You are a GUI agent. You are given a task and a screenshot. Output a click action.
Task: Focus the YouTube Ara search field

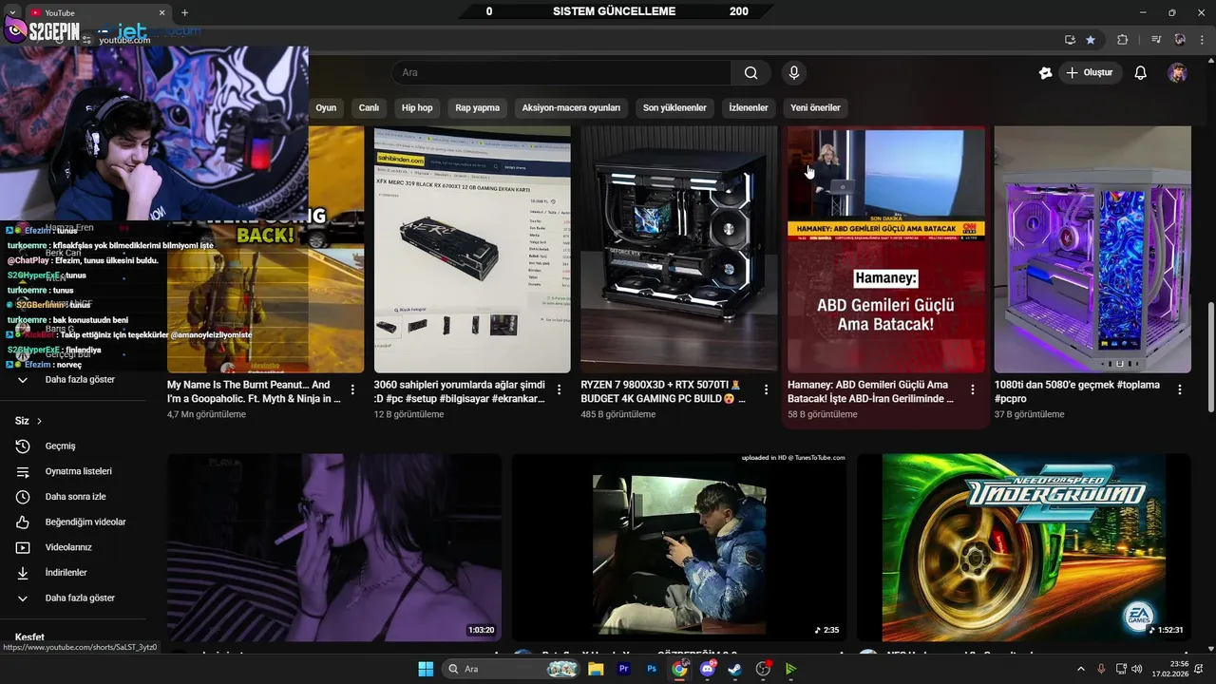click(561, 73)
